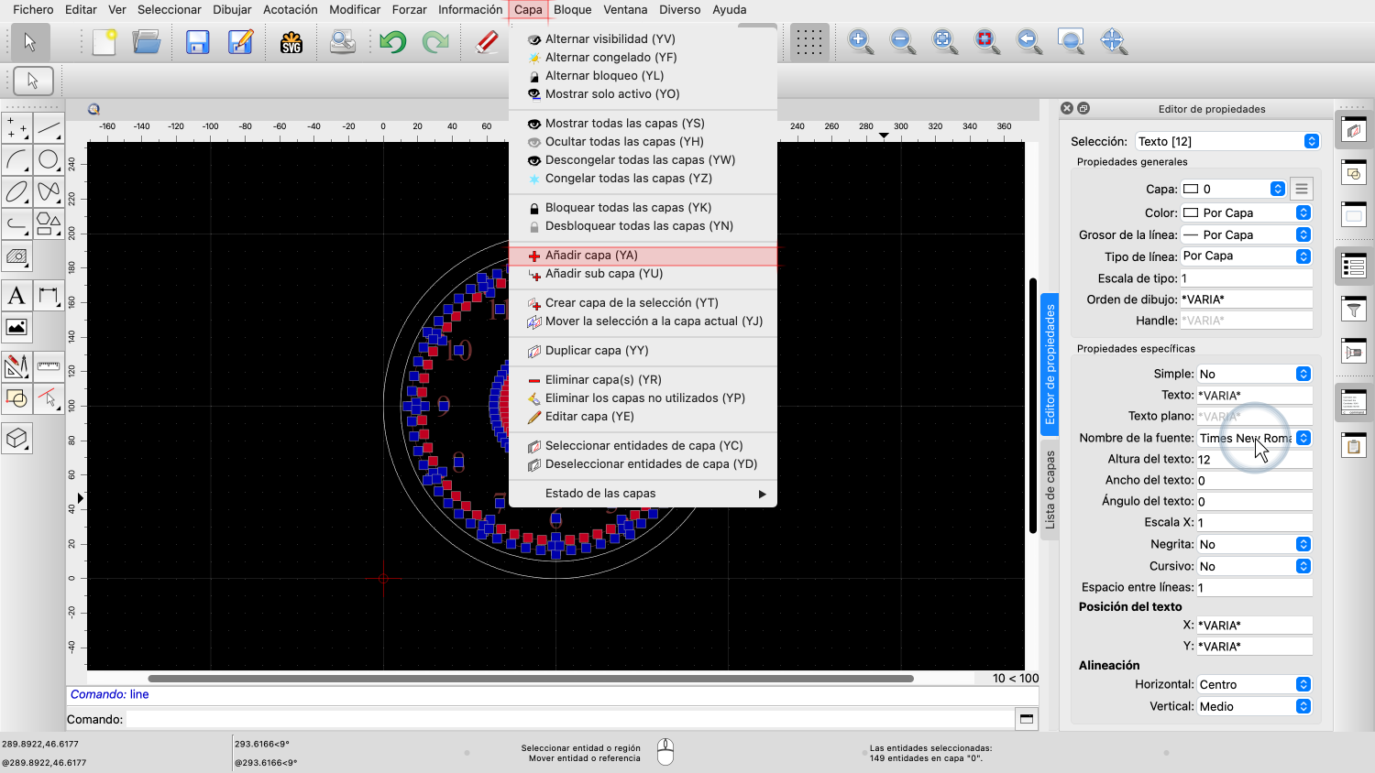The height and width of the screenshot is (773, 1375).
Task: Open the Bloque menu in menu bar
Action: [x=572, y=10]
